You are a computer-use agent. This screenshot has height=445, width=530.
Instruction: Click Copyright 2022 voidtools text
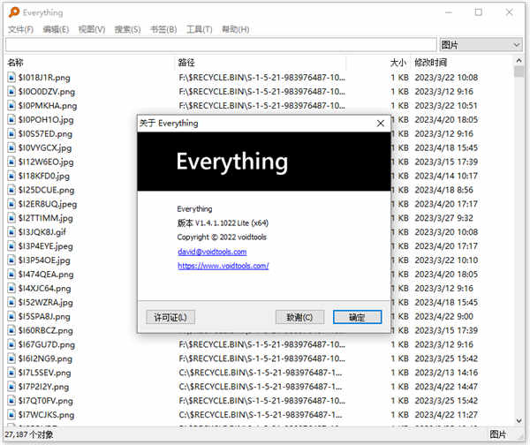tap(222, 238)
